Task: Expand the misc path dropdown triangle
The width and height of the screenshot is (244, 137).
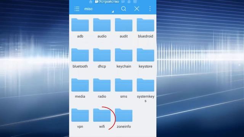Action: coord(113,11)
